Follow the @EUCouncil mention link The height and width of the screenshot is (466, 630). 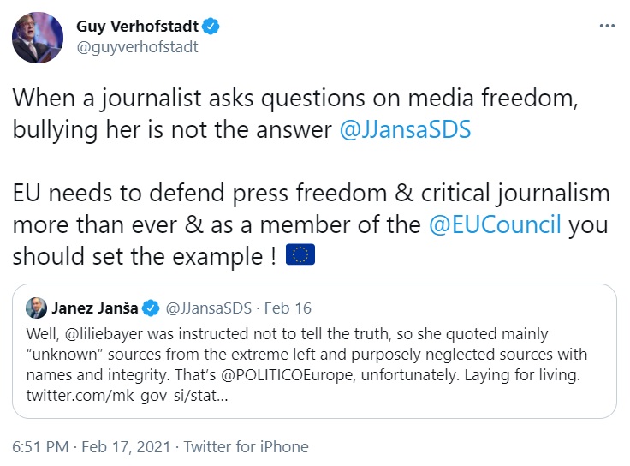pos(496,226)
